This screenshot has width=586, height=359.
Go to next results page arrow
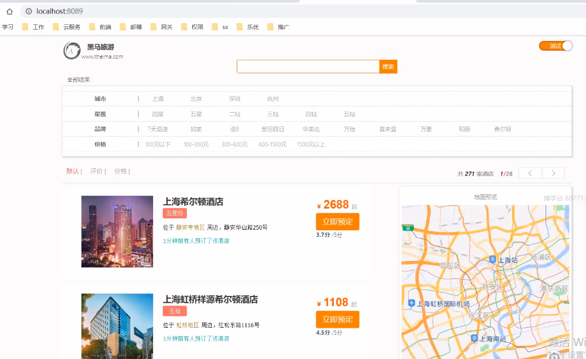pyautogui.click(x=553, y=173)
